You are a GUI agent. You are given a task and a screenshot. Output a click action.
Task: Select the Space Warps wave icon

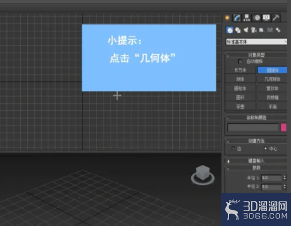[270, 30]
